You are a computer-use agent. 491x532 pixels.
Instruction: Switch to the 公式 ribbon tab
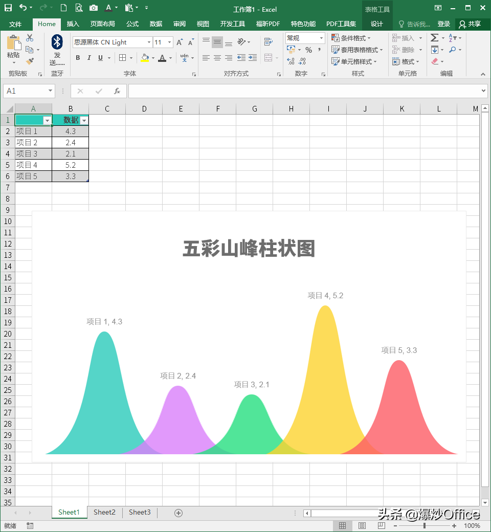(x=132, y=24)
